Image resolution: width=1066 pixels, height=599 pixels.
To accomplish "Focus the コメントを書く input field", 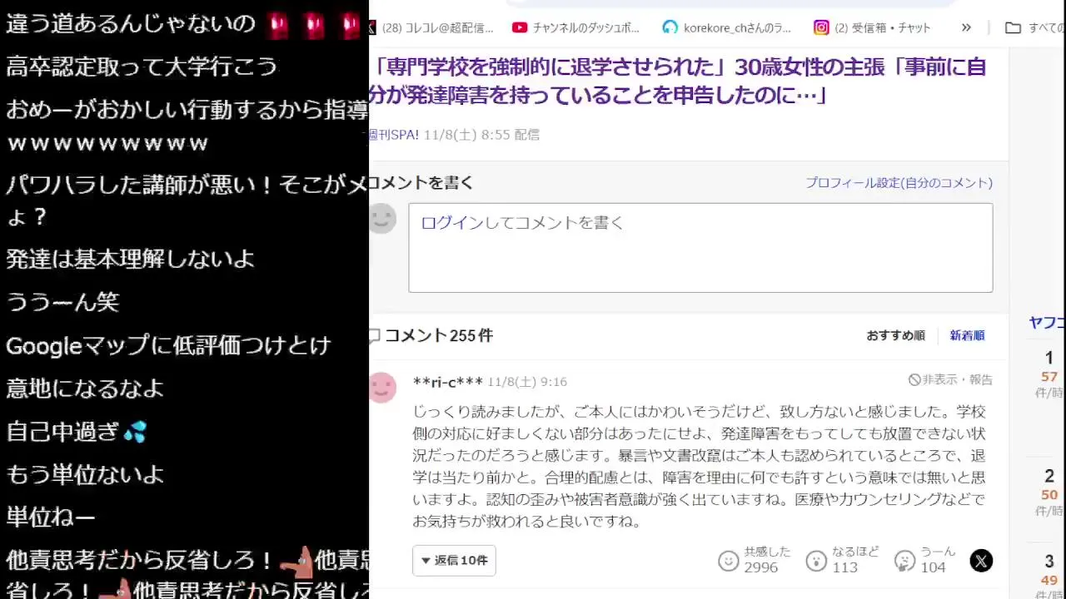I will pyautogui.click(x=700, y=248).
